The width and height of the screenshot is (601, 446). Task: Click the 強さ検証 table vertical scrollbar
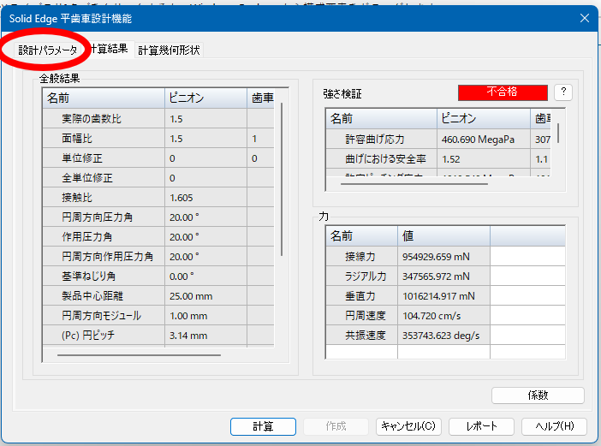(559, 132)
